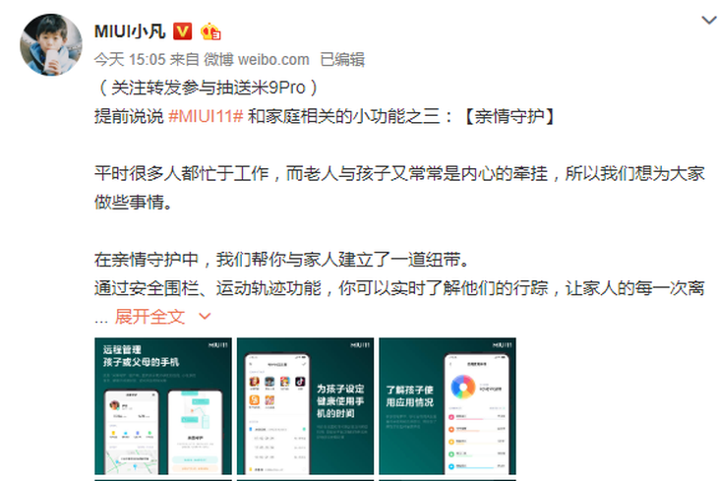The image size is (718, 481).
Task: Open the 了解孩子使用应用情况 thumbnail
Action: coord(448,406)
